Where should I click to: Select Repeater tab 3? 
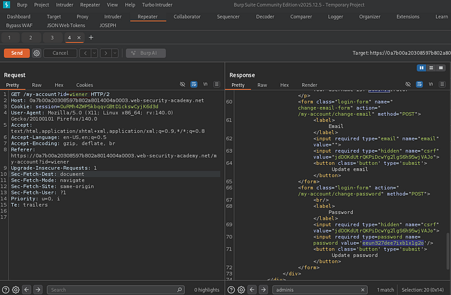[x=52, y=37]
